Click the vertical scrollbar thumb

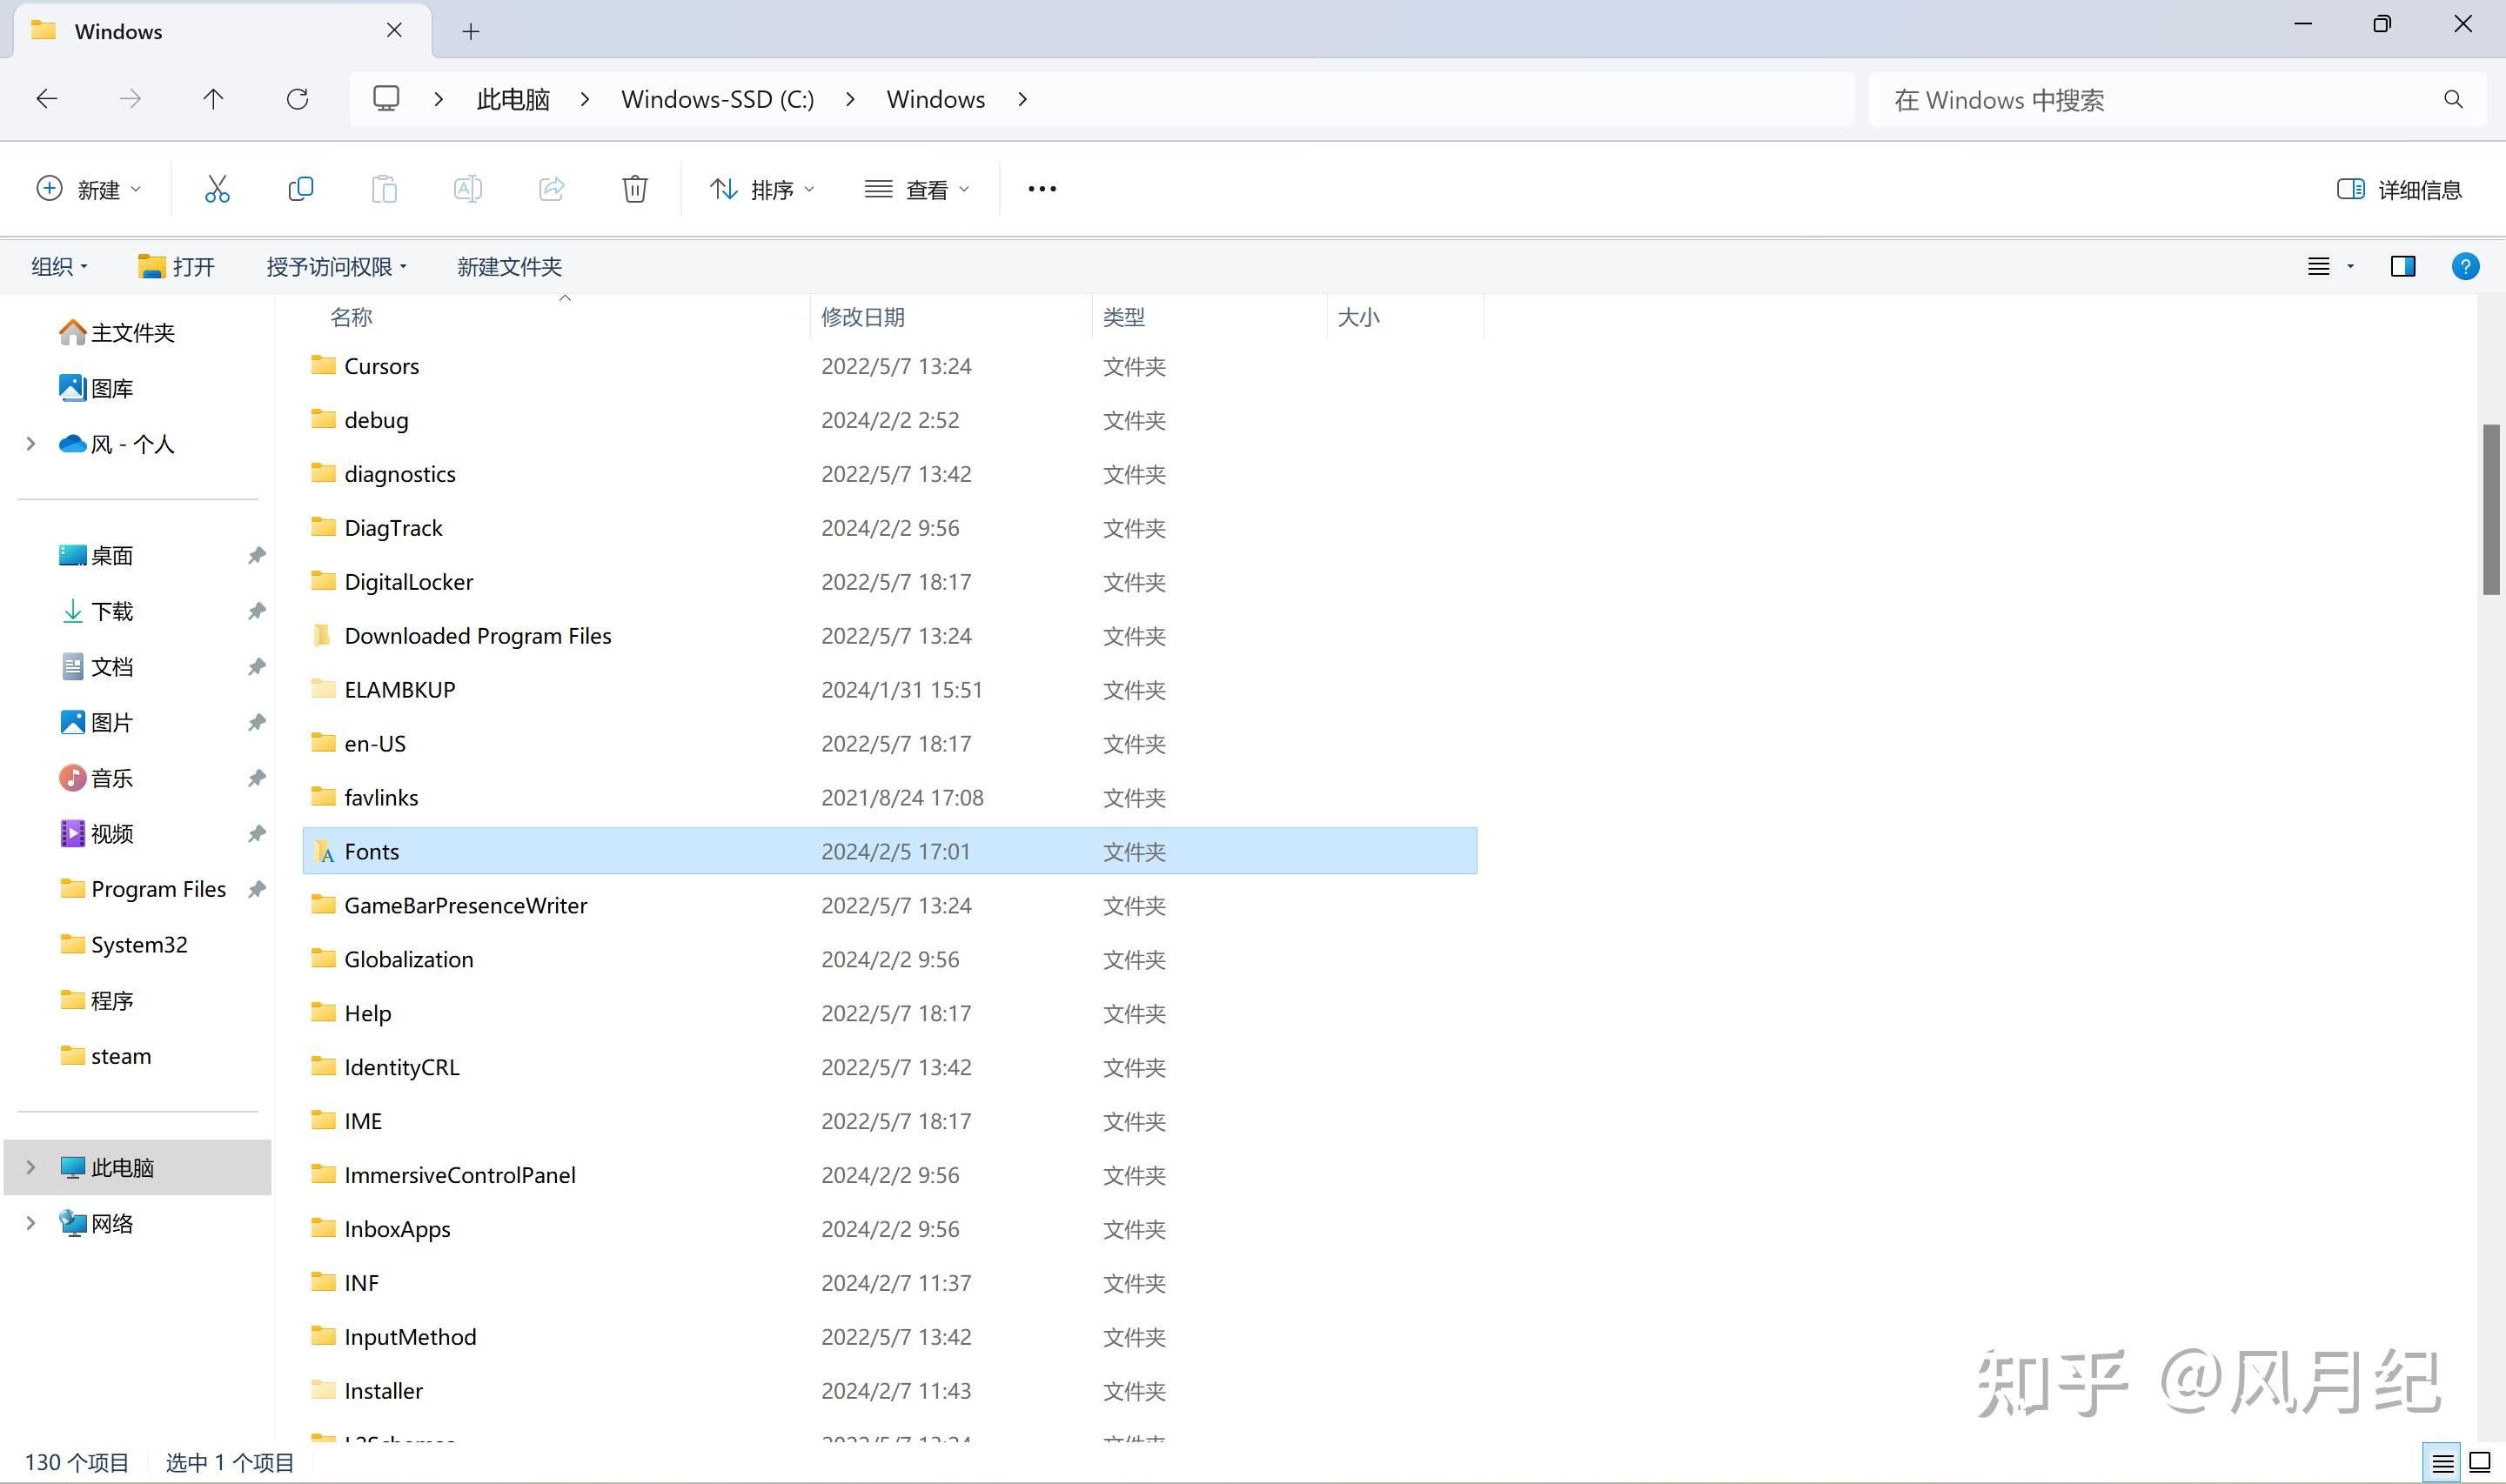[x=2490, y=510]
